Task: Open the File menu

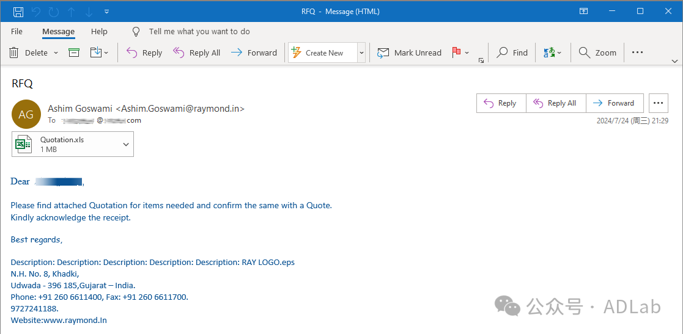Action: (17, 31)
